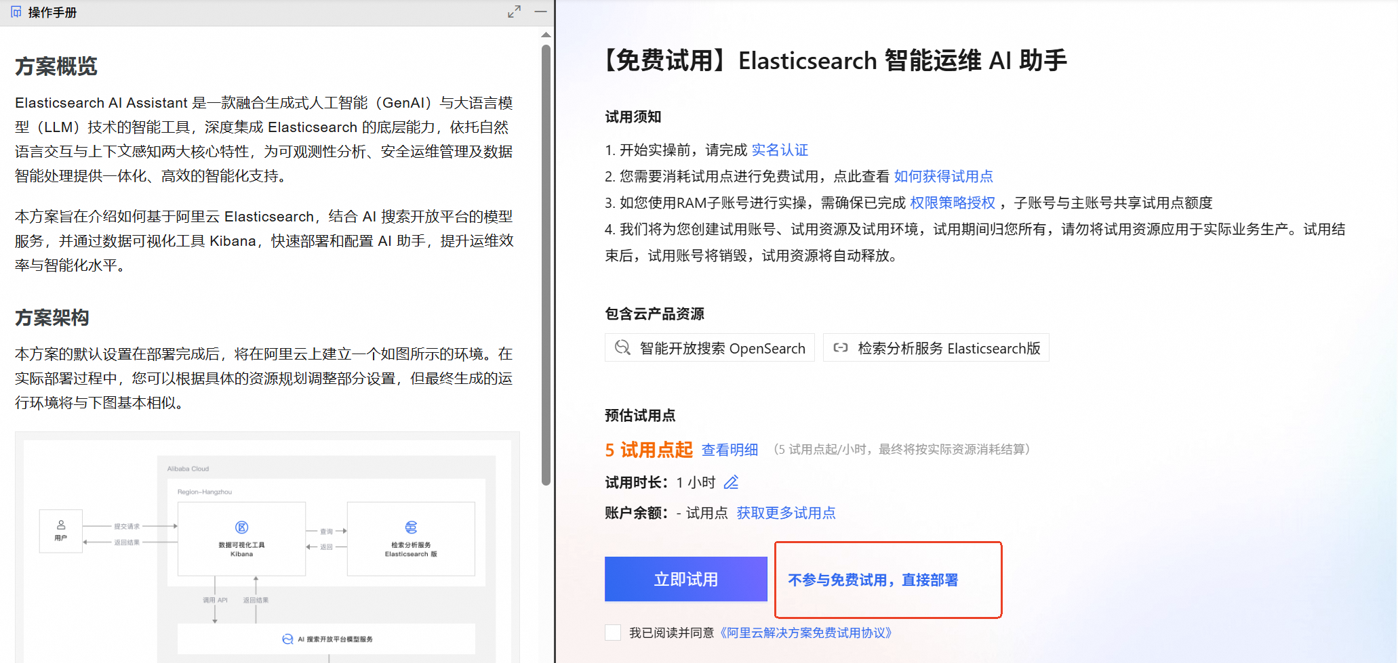Select the 检索分析服务 Elasticsearch版 resource tag
Image resolution: width=1398 pixels, height=663 pixels.
pyautogui.click(x=936, y=347)
